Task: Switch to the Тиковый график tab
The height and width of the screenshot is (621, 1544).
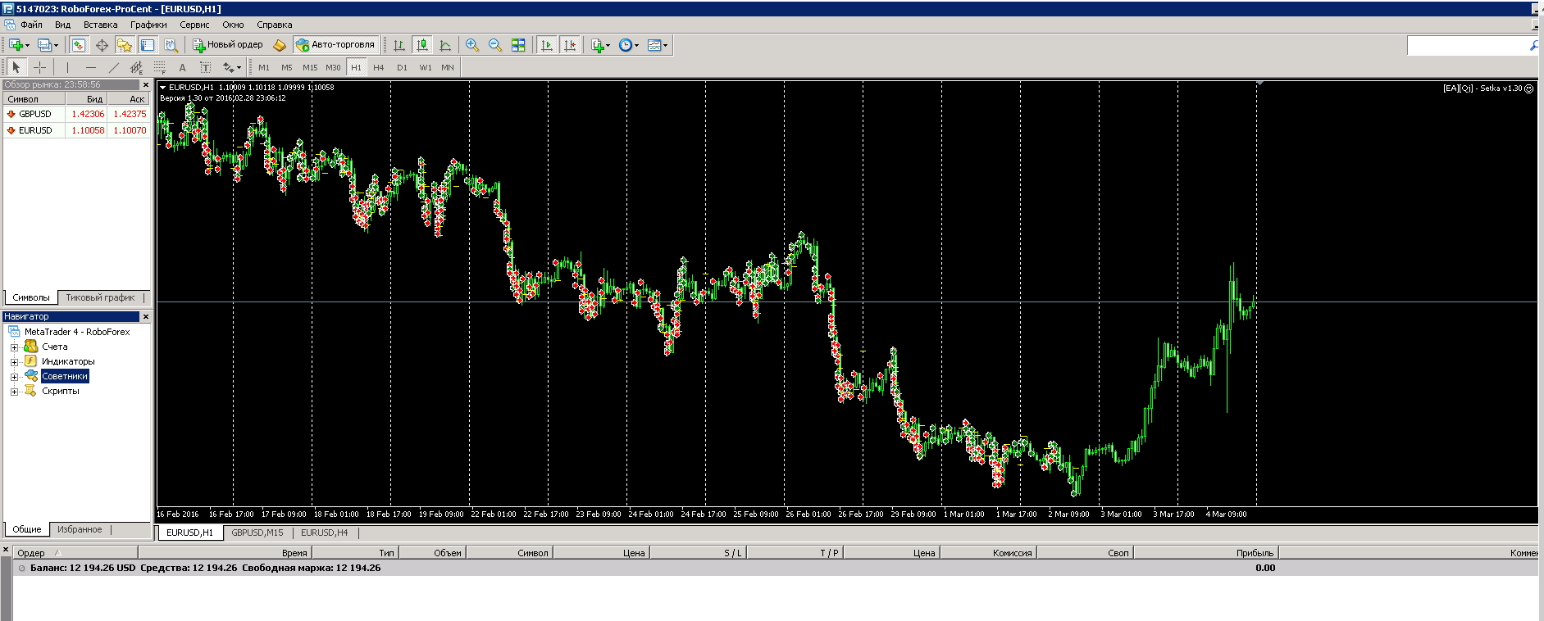Action: [x=100, y=297]
